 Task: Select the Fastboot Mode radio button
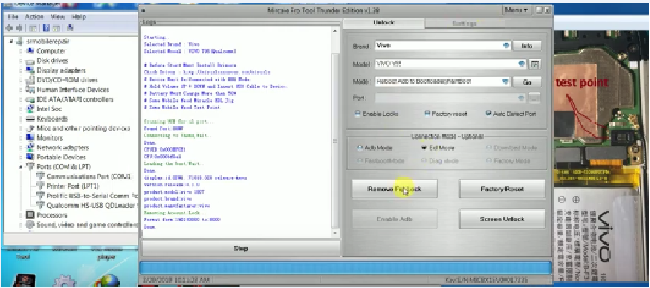click(359, 161)
